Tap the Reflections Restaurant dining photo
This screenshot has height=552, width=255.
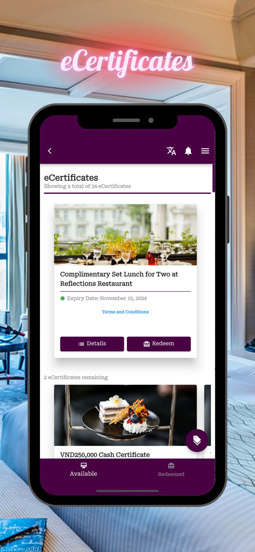pos(125,235)
